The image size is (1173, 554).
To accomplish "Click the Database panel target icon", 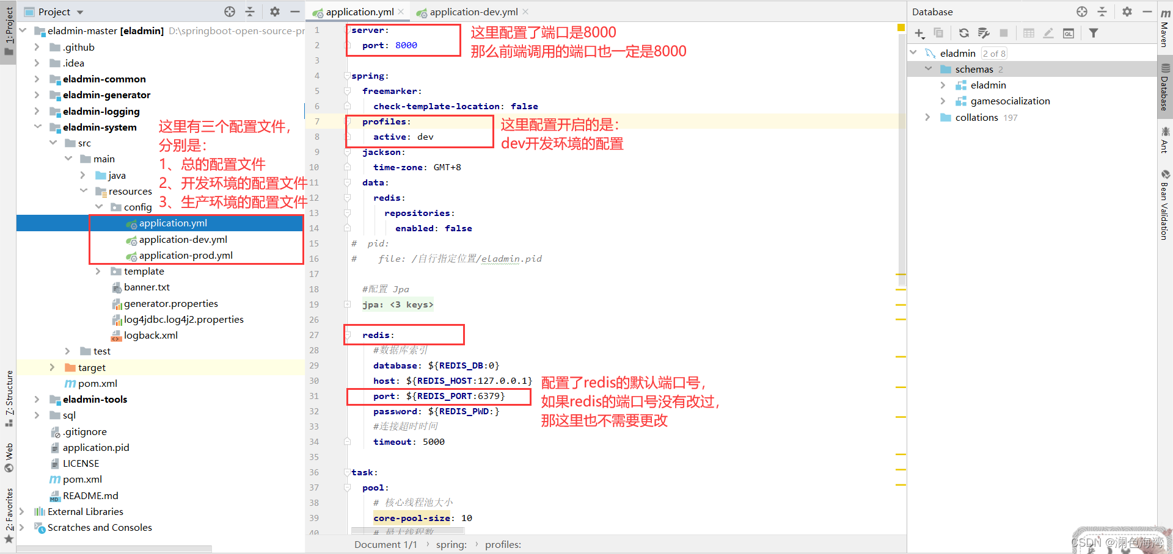I will click(1082, 12).
